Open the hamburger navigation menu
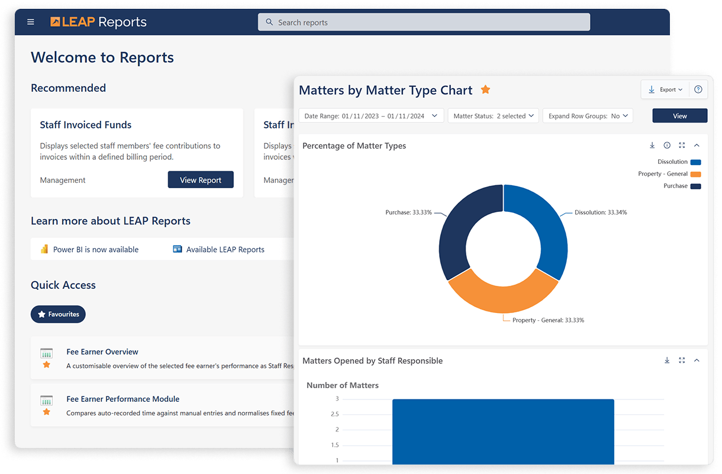Screen dimensions: 722x474 pyautogui.click(x=31, y=22)
